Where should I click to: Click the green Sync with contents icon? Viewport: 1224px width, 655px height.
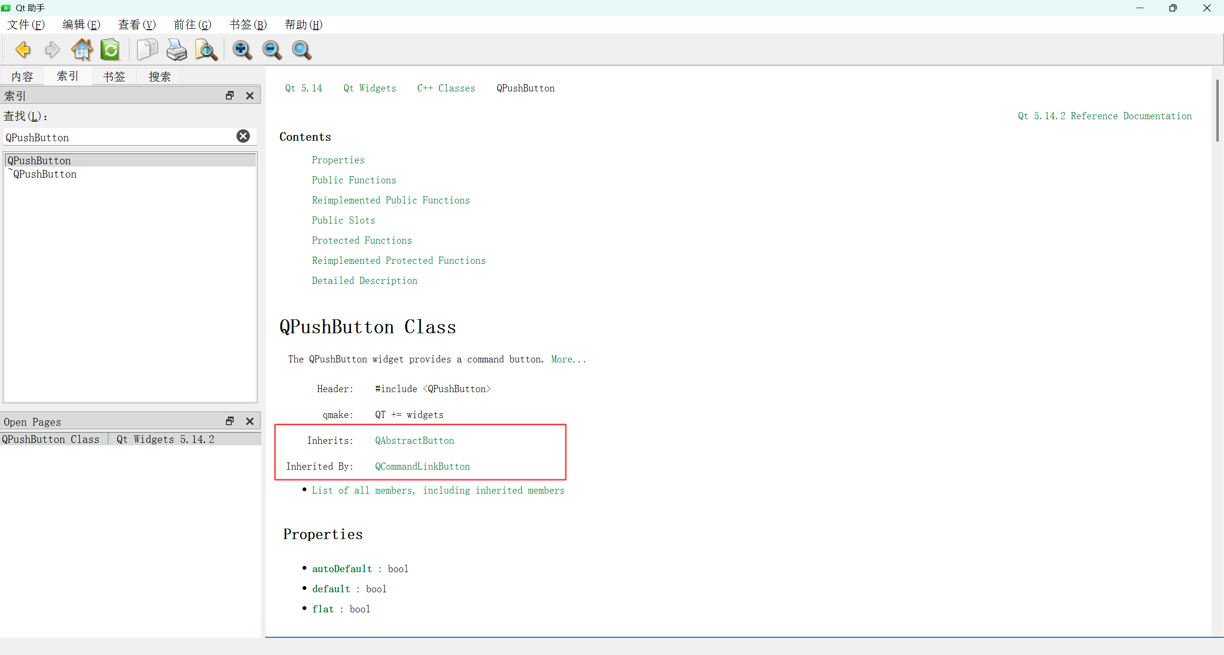click(111, 50)
